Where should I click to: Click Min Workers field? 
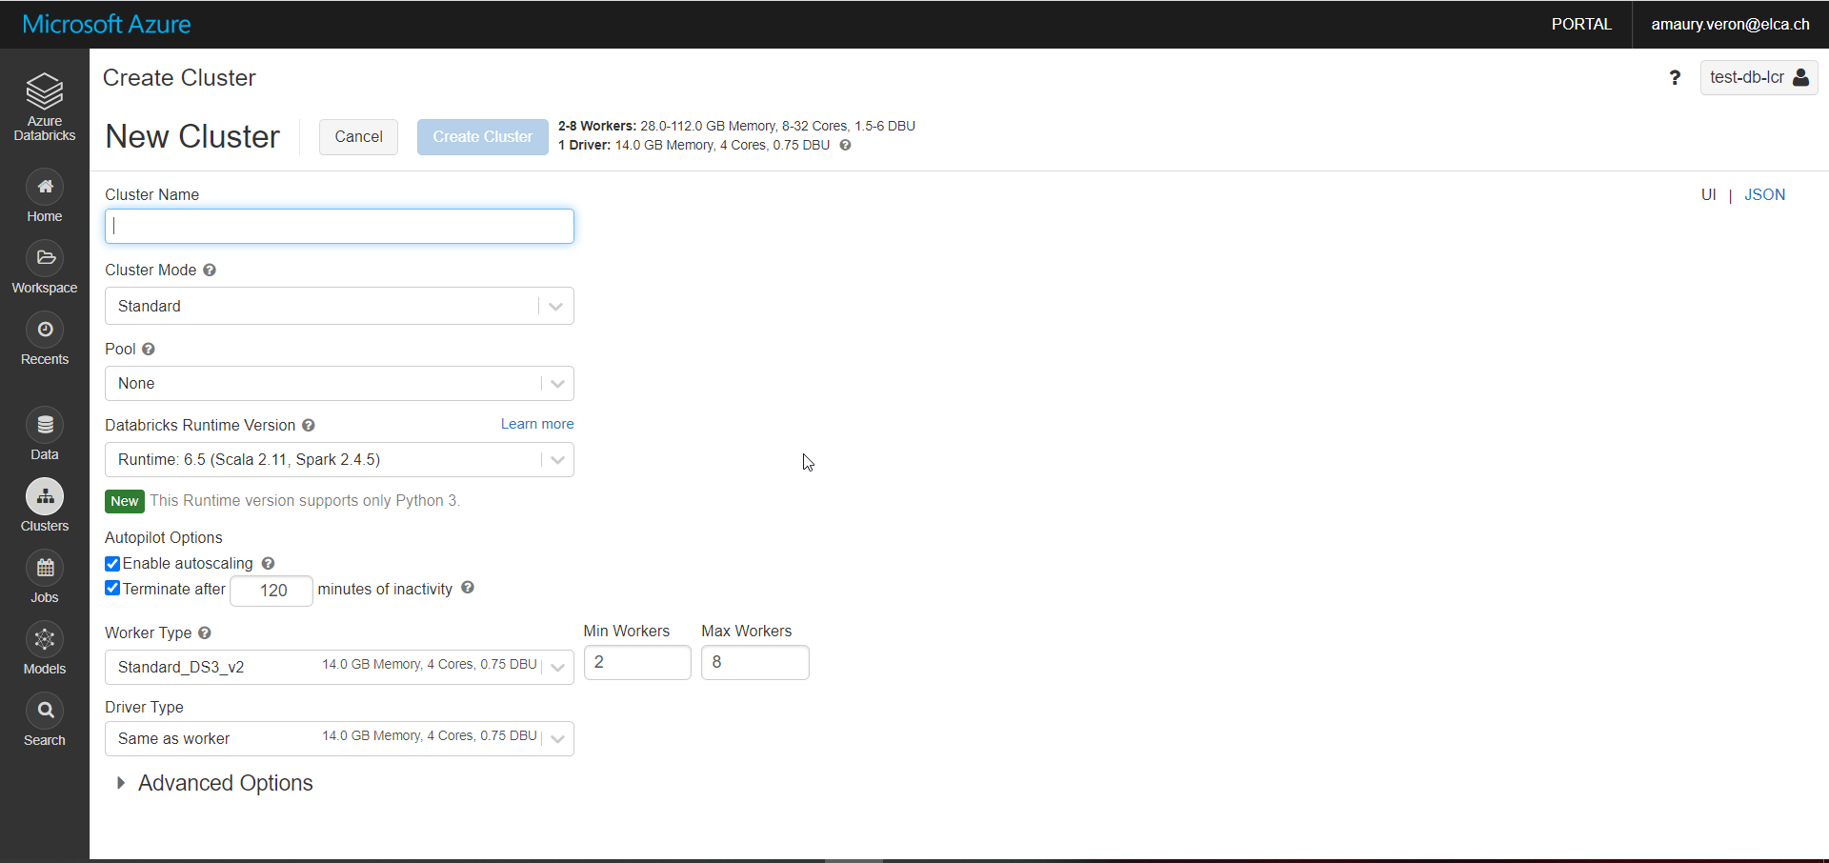[637, 662]
